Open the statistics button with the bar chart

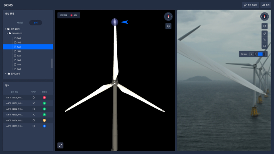[x=266, y=5]
